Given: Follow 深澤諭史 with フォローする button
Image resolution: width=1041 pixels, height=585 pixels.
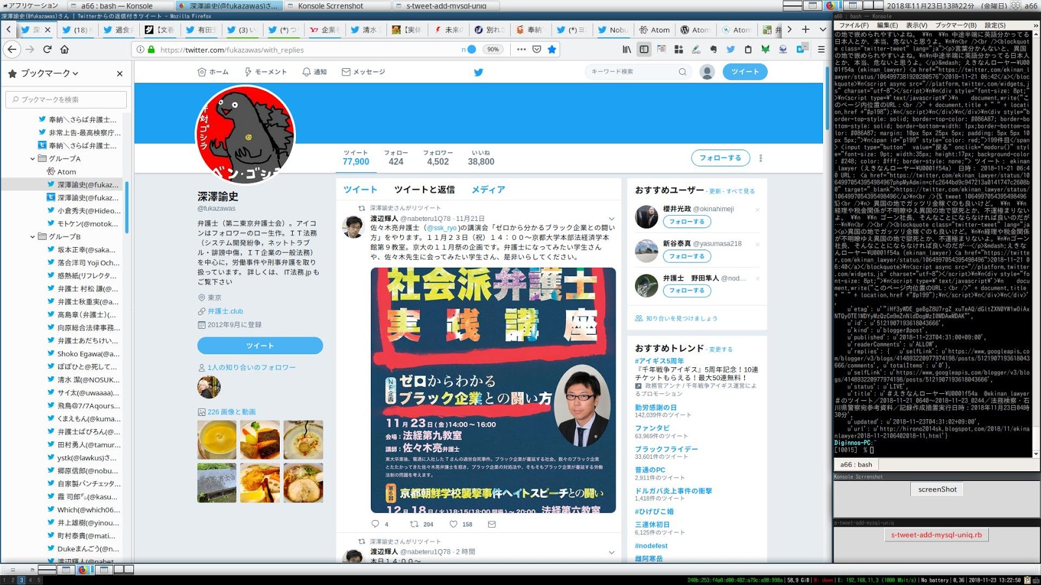Looking at the screenshot, I should coord(720,158).
